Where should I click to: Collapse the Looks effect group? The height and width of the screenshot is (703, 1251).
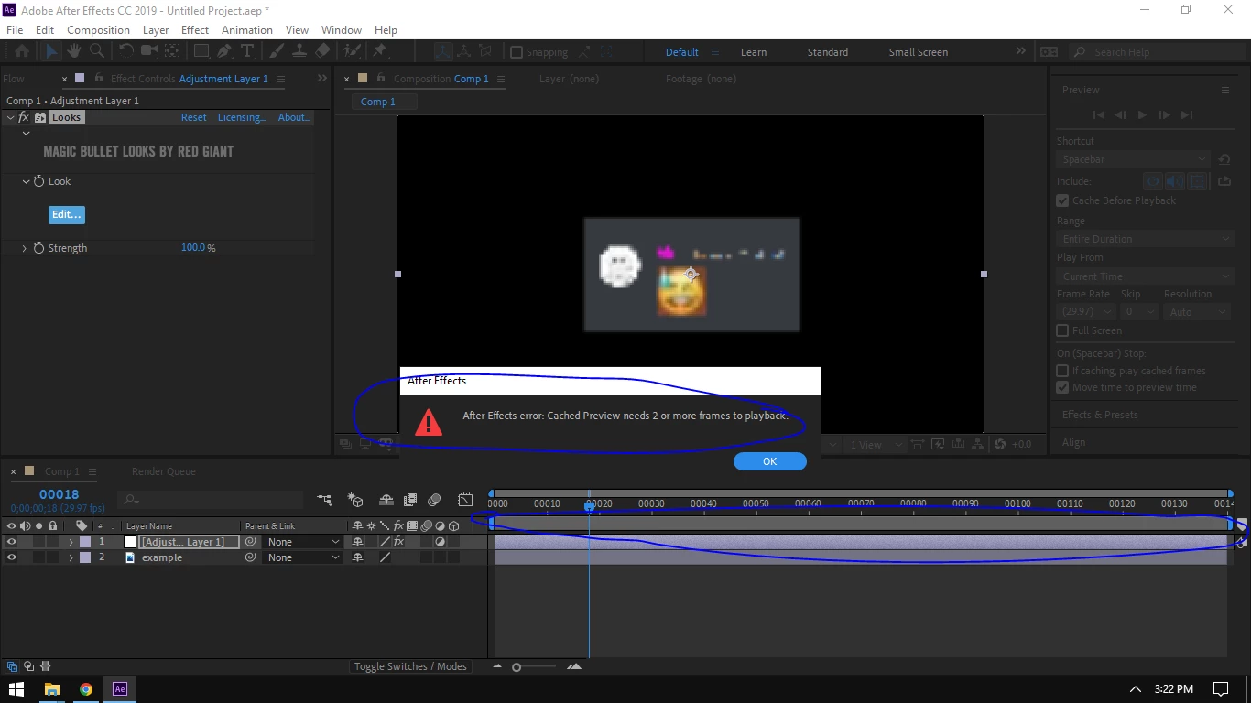click(10, 117)
